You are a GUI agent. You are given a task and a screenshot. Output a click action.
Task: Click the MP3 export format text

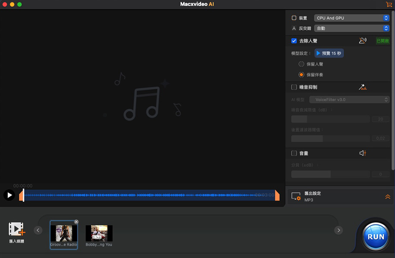[x=309, y=200]
